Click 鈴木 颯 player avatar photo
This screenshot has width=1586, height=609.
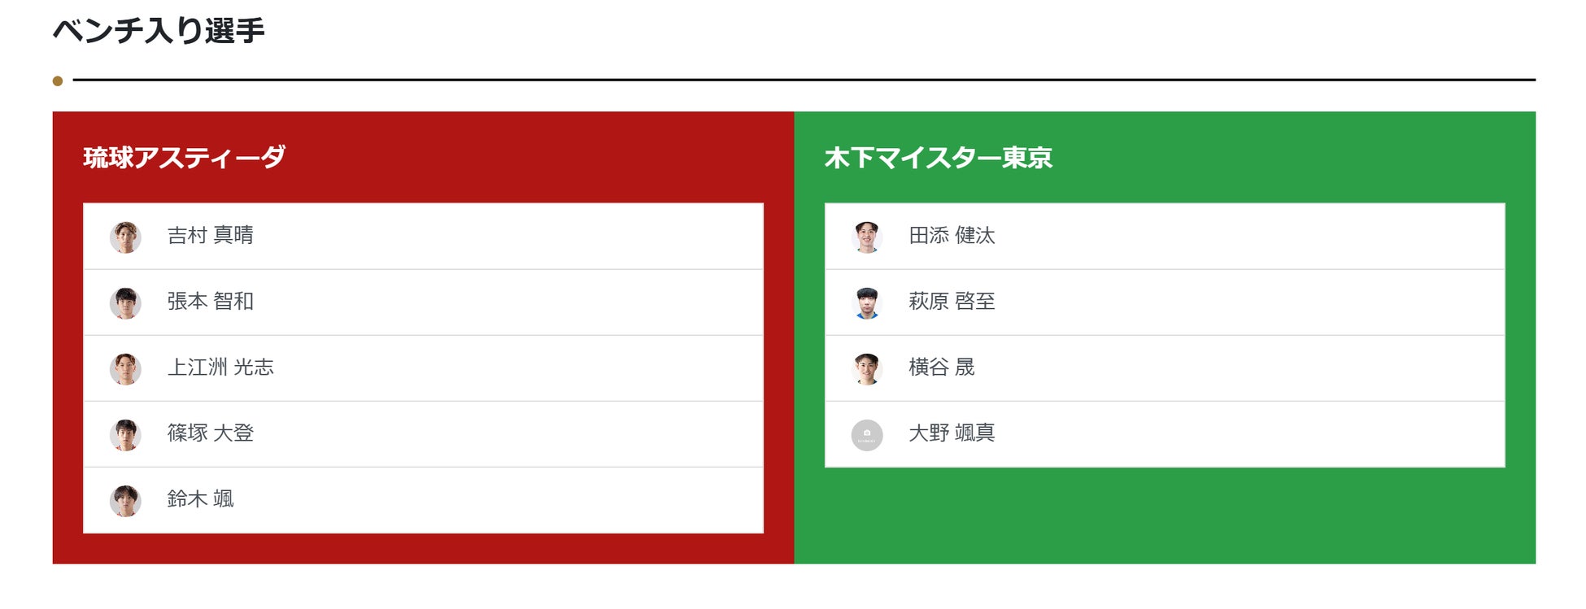click(x=125, y=501)
